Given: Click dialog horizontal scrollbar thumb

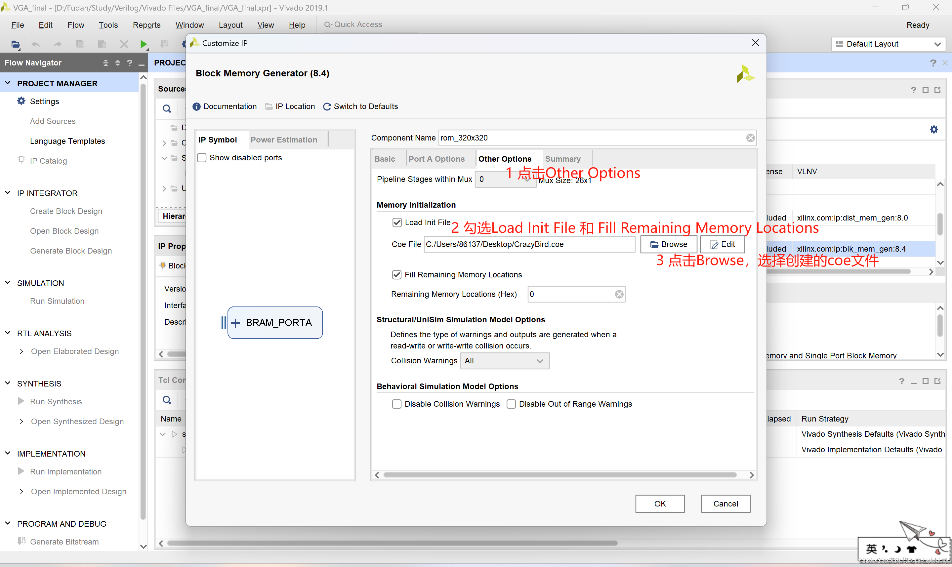Looking at the screenshot, I should pos(560,475).
